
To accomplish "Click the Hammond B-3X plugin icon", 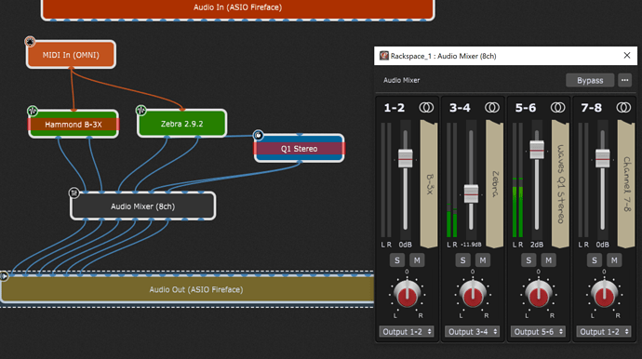I will (33, 111).
